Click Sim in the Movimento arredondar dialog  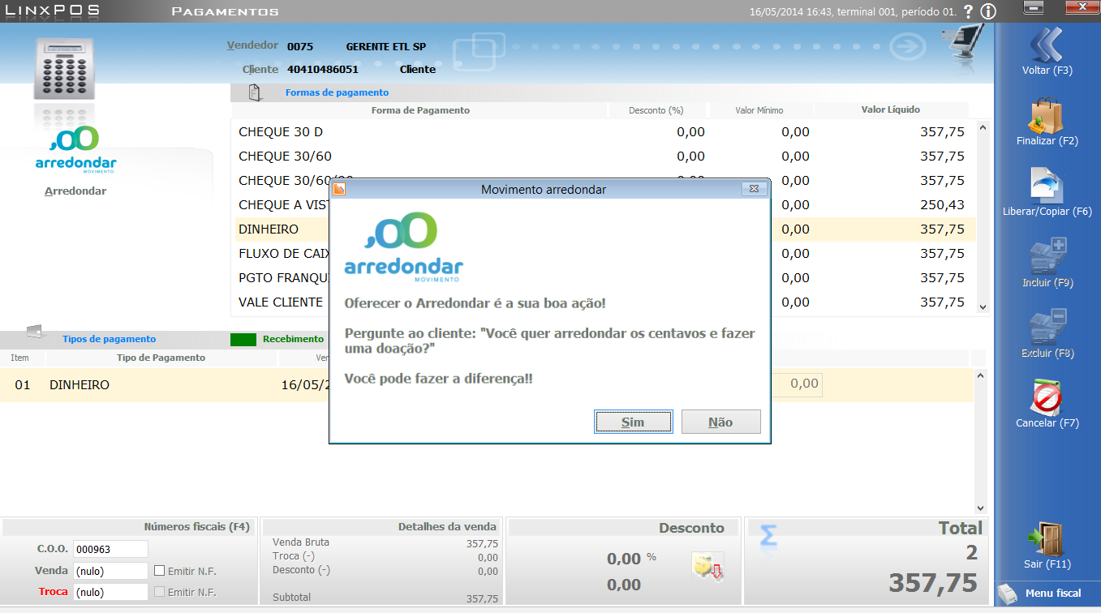coord(633,422)
